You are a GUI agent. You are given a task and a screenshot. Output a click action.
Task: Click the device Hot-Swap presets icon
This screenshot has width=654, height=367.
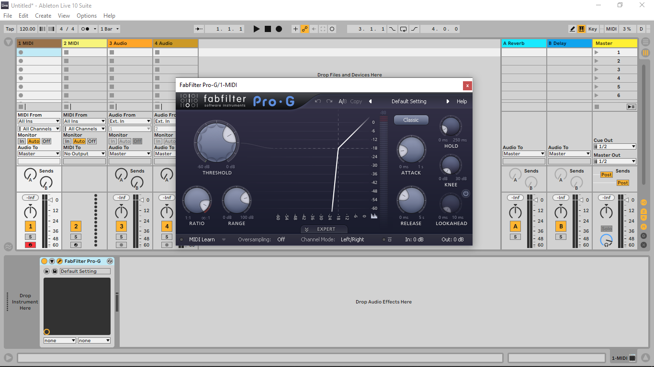(x=110, y=261)
